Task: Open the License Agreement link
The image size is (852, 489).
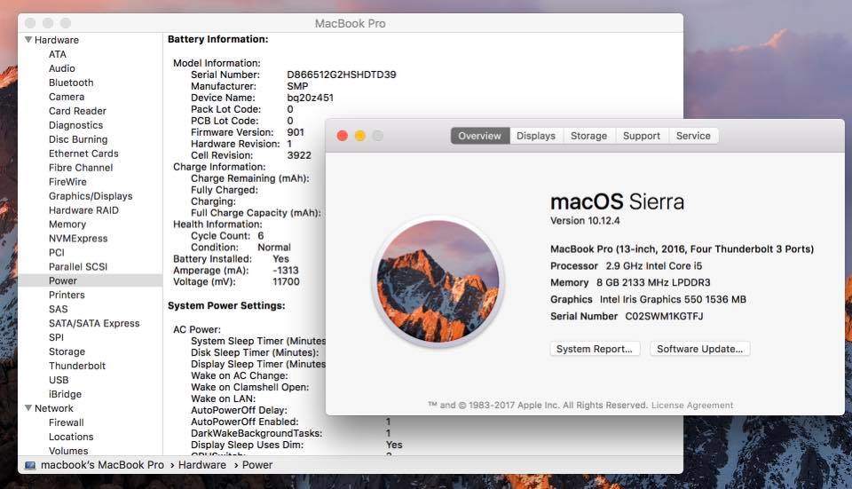Action: pyautogui.click(x=692, y=406)
